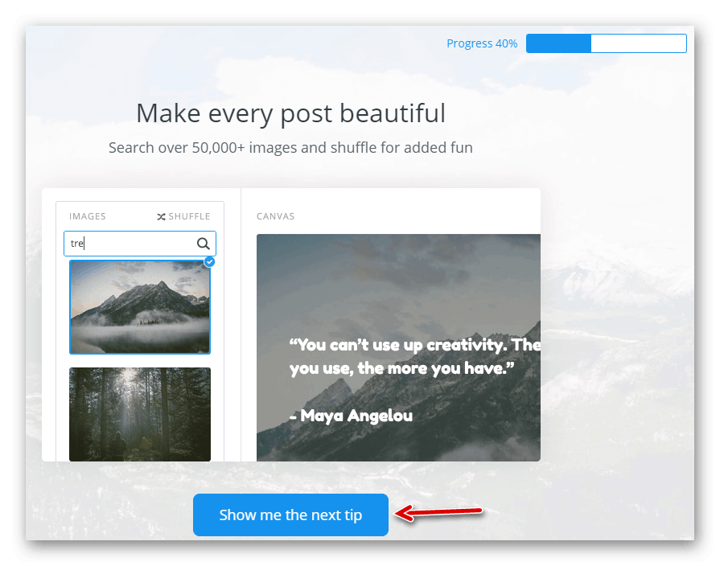
Task: Click the filled blue portion of progress bar
Action: pos(558,43)
